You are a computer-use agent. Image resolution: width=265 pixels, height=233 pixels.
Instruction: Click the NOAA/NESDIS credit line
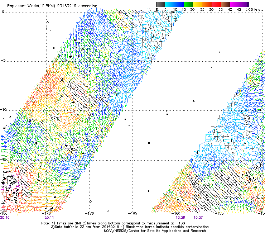point(155,231)
